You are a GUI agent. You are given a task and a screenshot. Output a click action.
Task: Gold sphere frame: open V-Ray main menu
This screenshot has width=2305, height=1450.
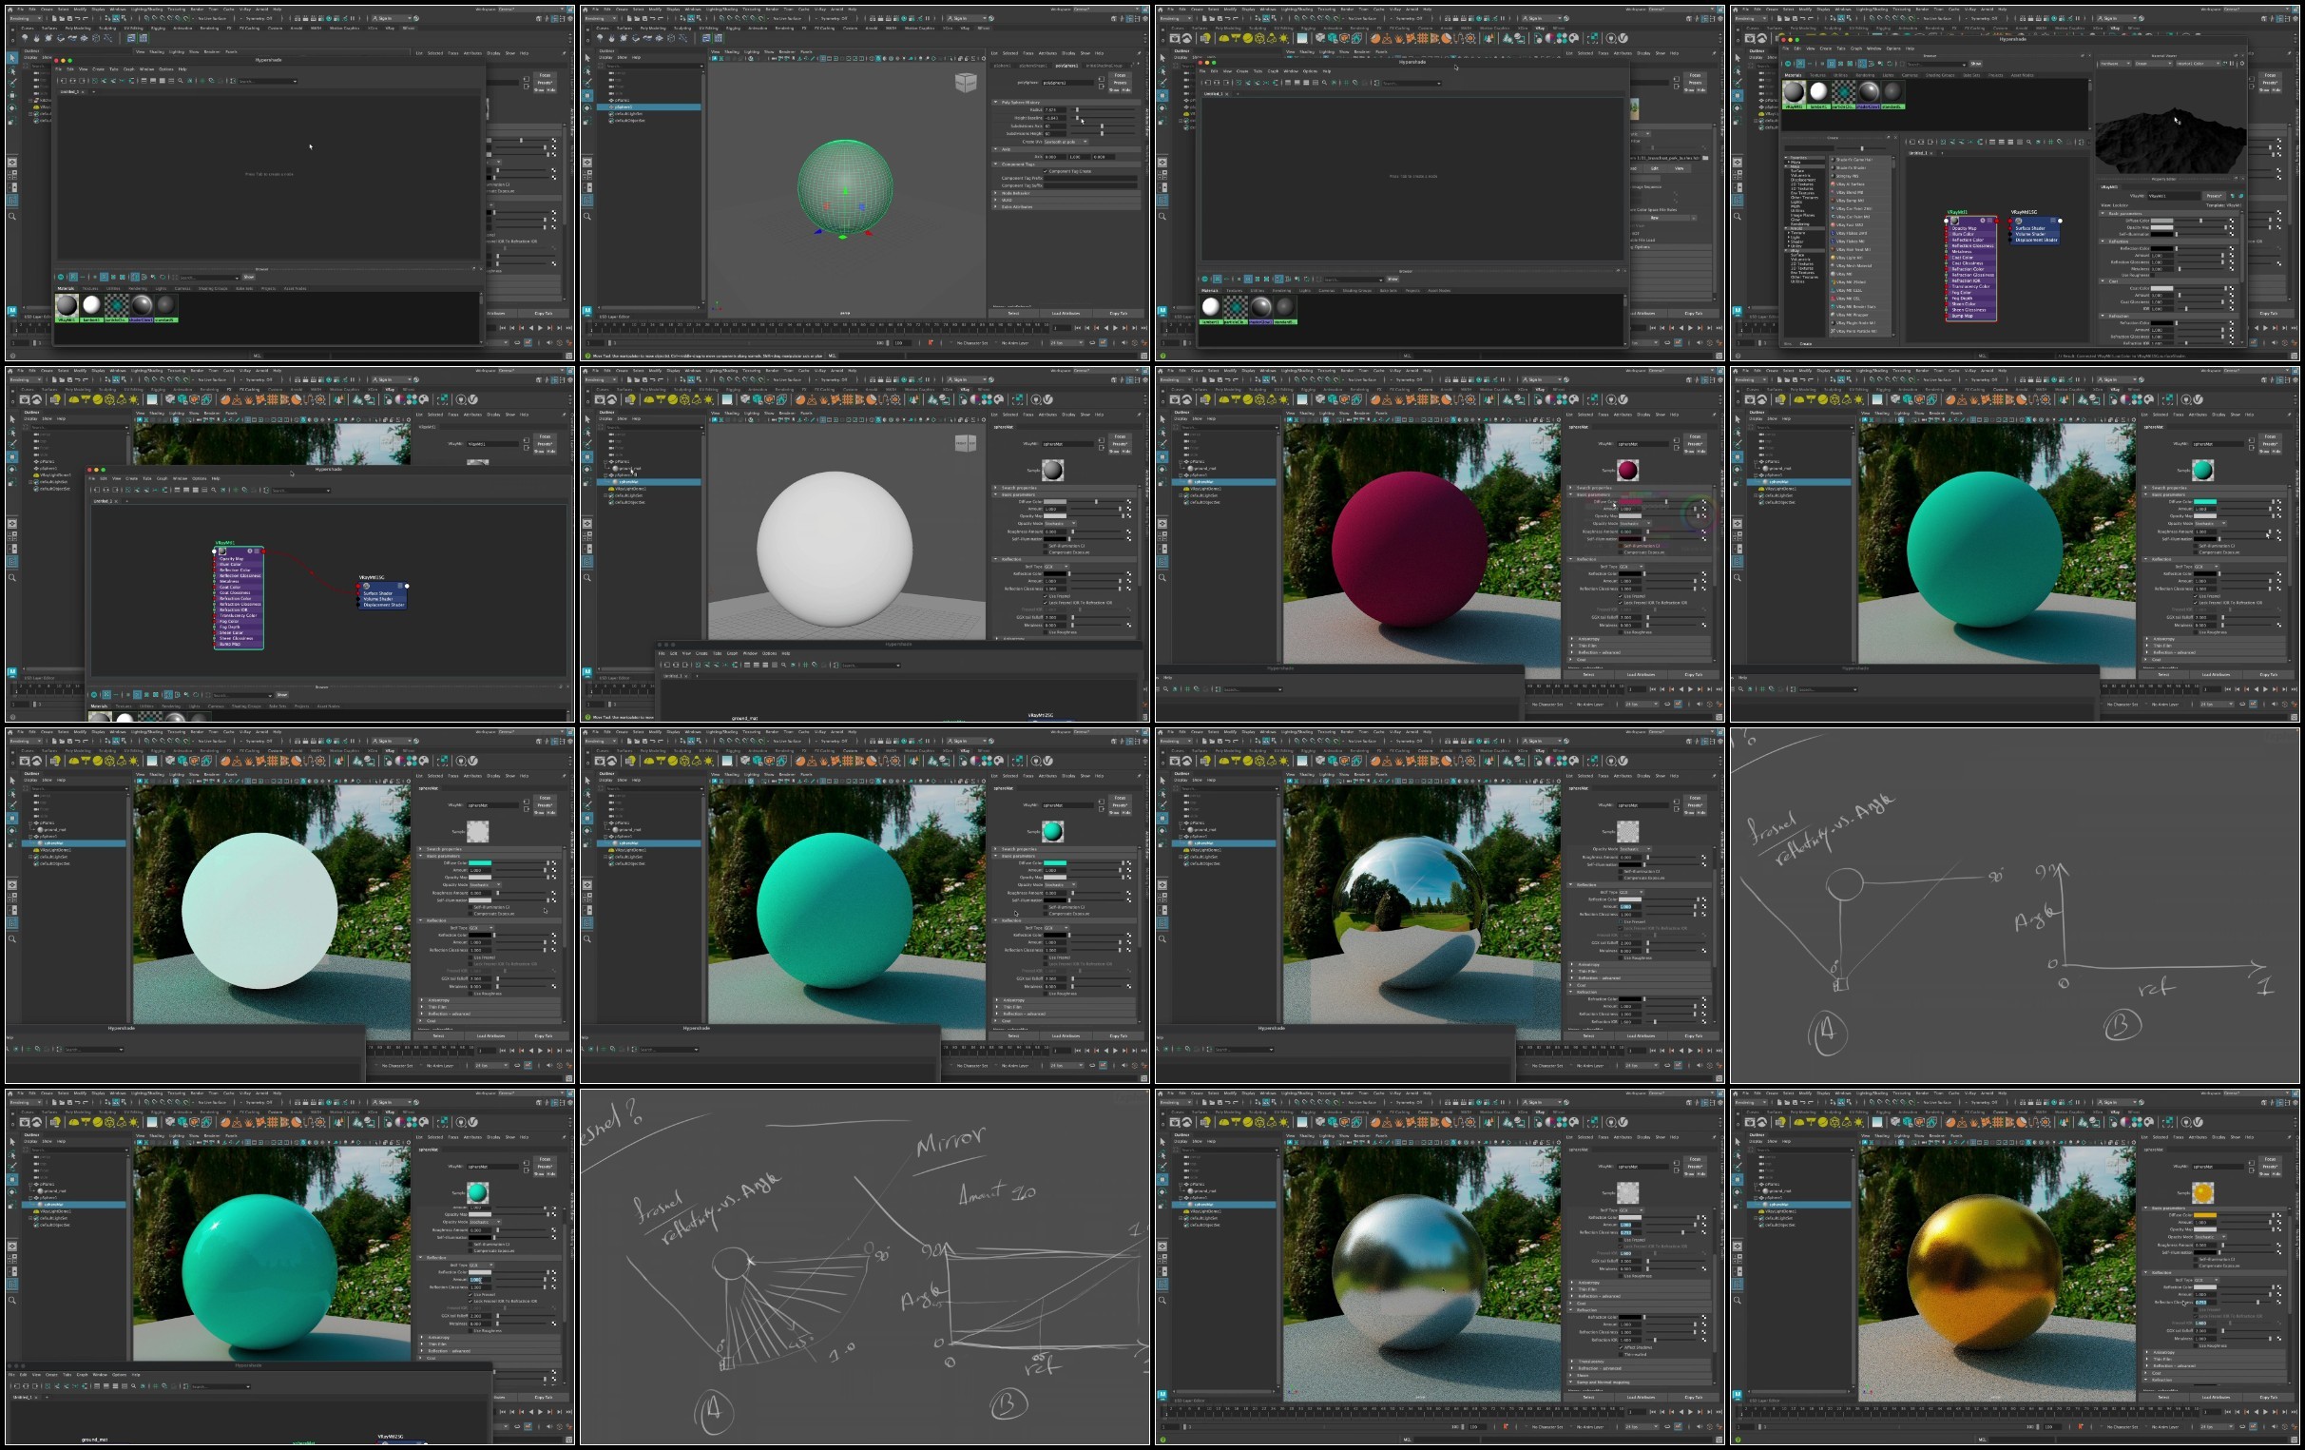1970,1092
